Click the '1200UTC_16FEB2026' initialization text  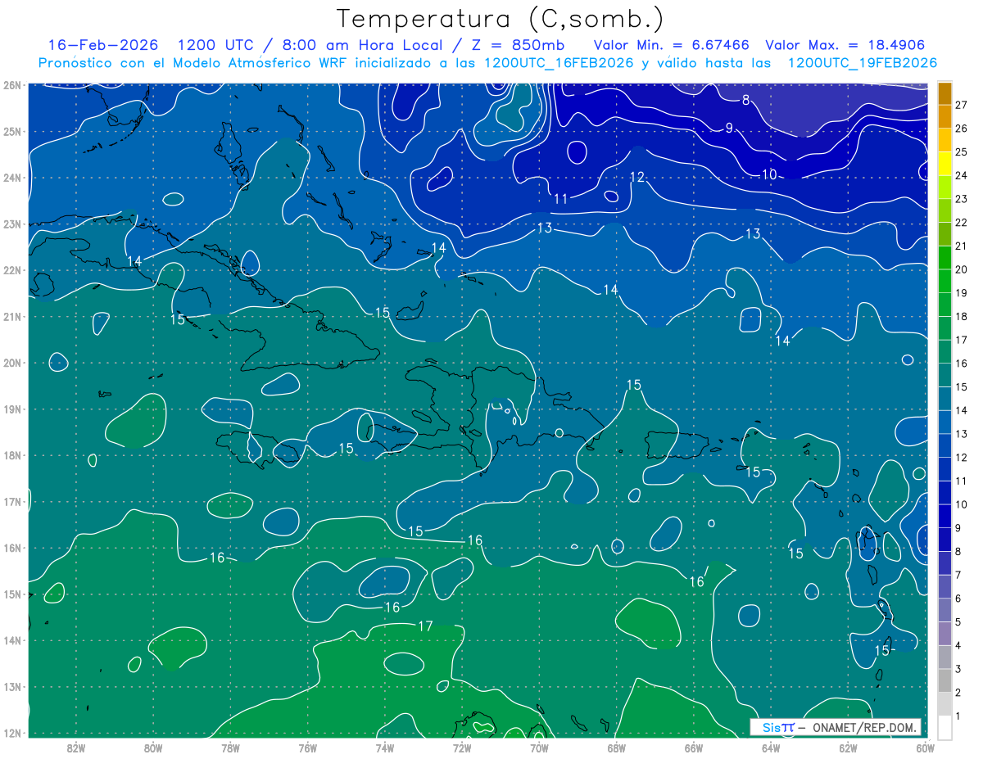point(559,63)
